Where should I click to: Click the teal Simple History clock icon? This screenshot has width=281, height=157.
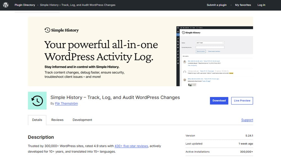pyautogui.click(x=37, y=100)
